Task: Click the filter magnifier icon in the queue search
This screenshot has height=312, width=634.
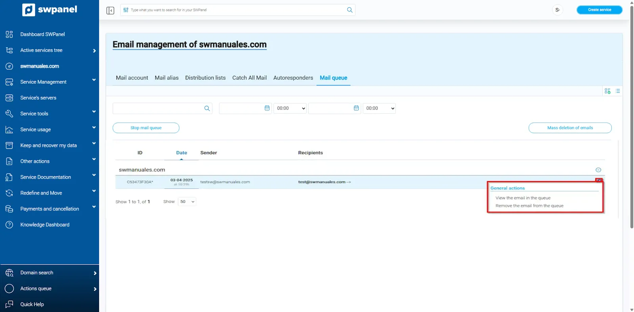Action: pyautogui.click(x=207, y=108)
